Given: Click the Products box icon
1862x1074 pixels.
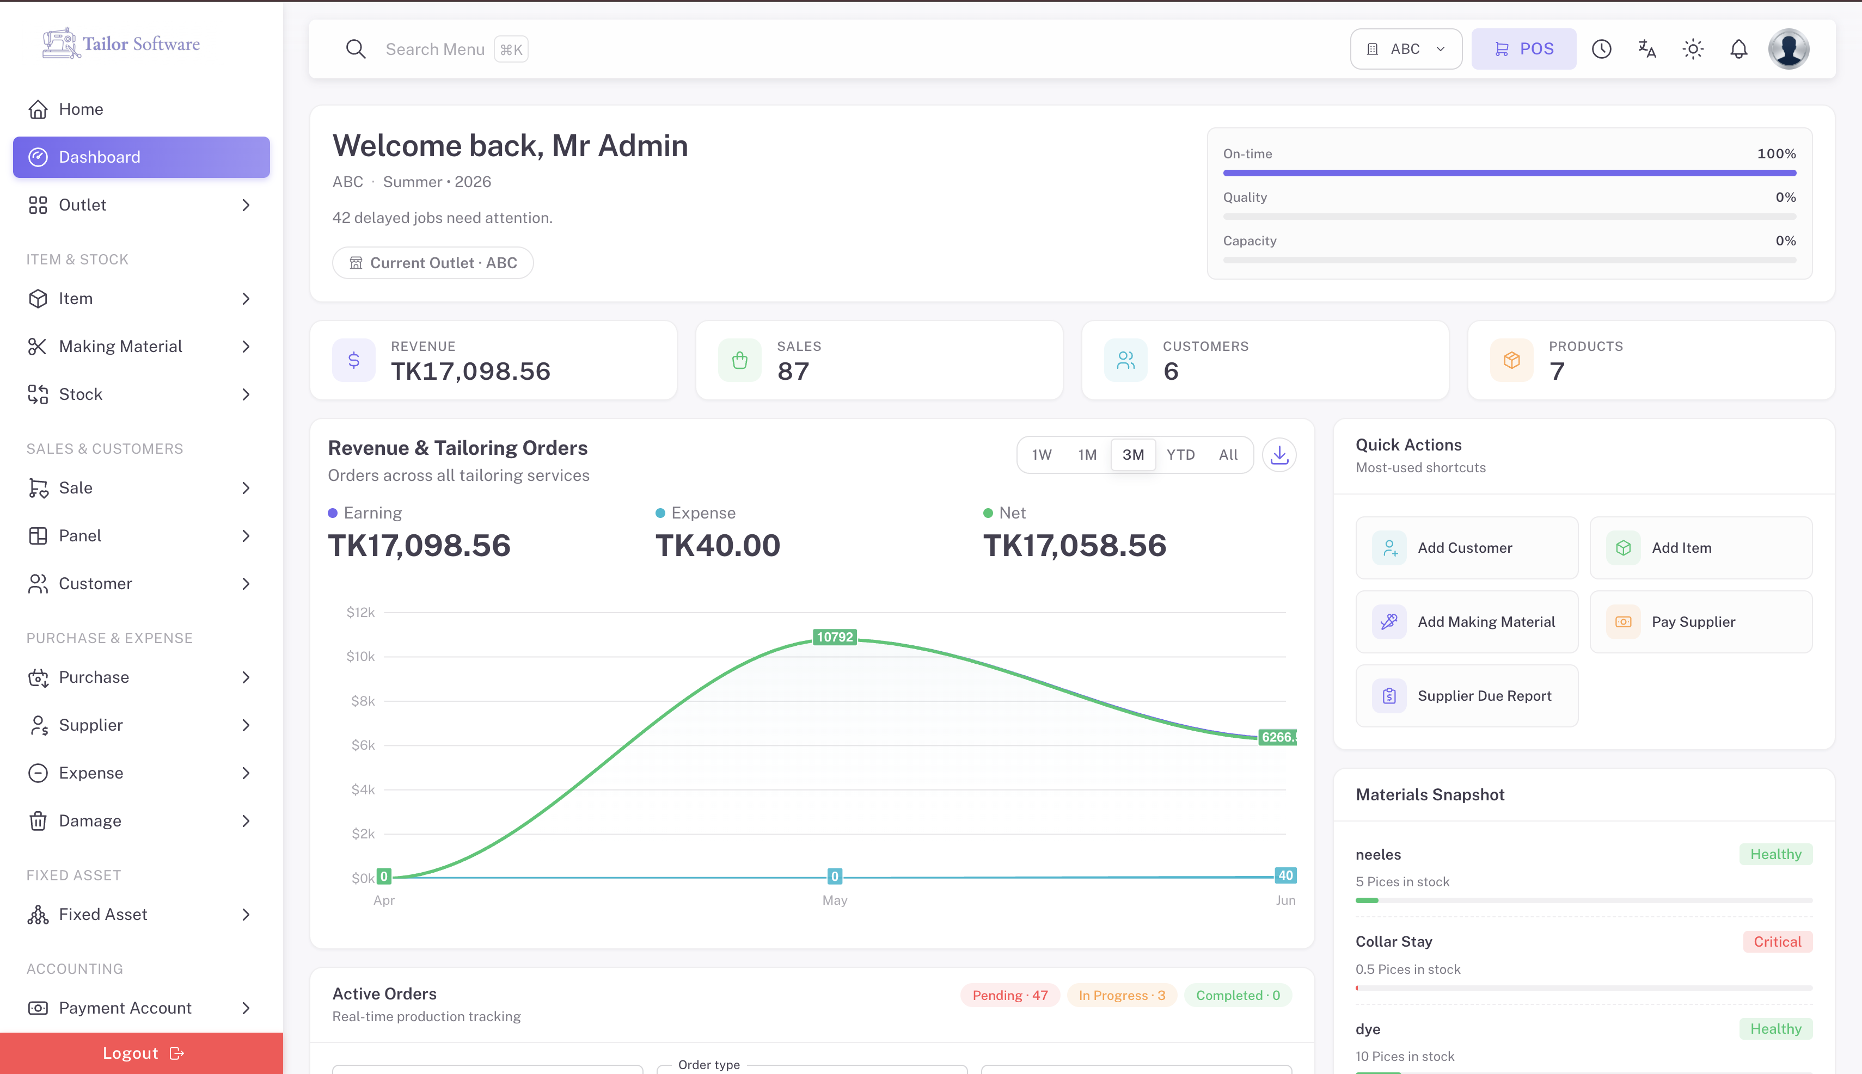Looking at the screenshot, I should click(1511, 360).
